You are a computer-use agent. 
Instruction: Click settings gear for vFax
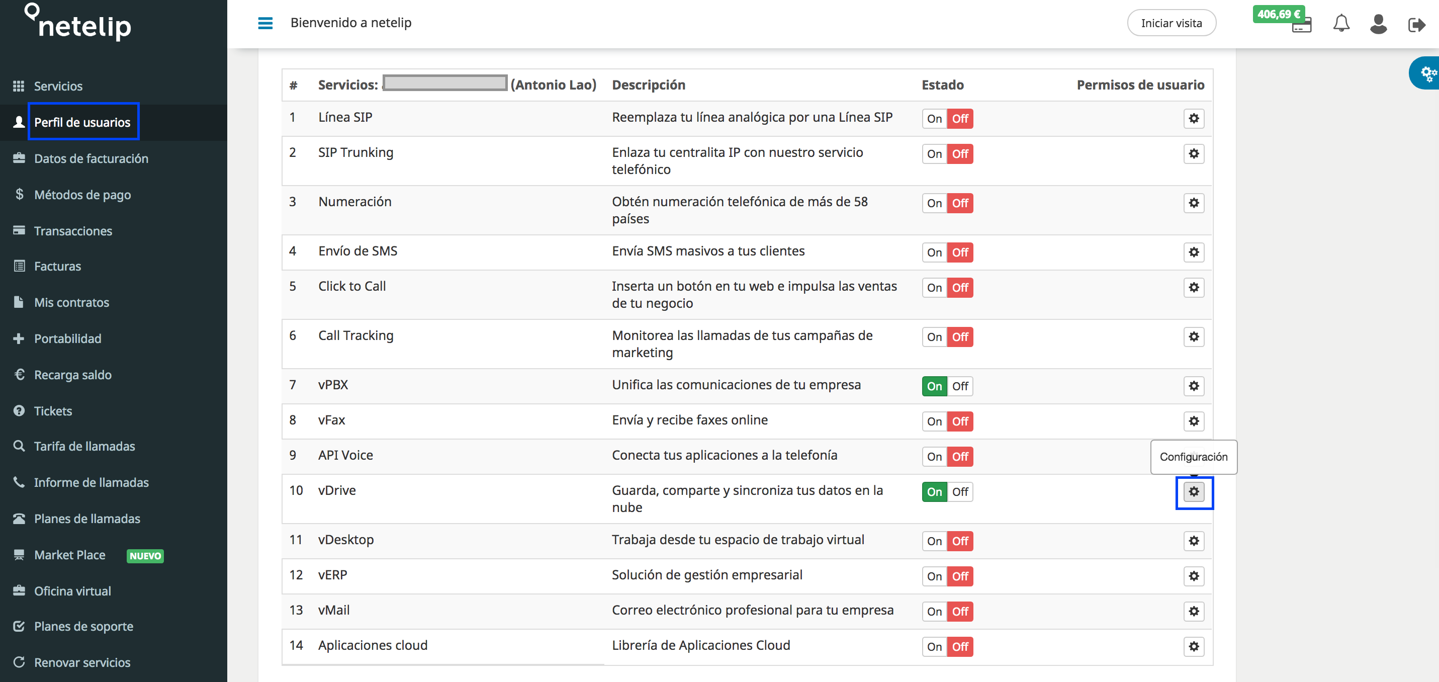(1193, 420)
